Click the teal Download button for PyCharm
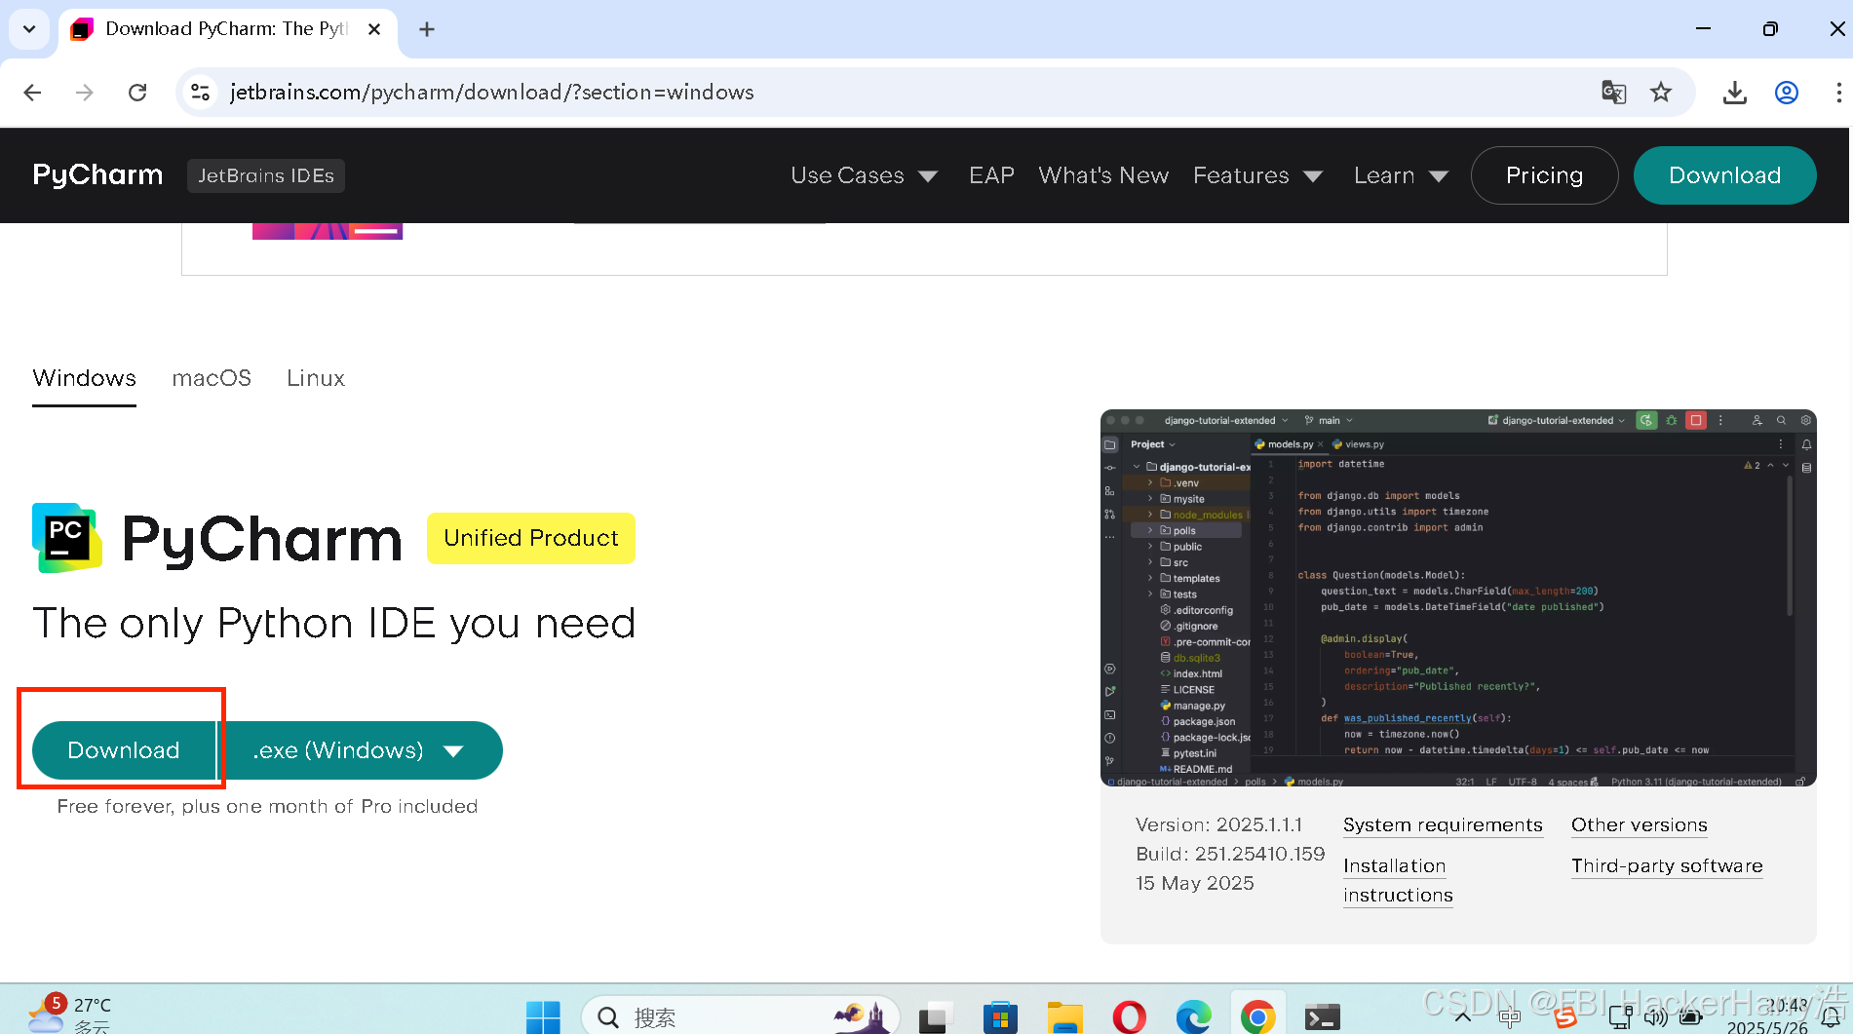 tap(124, 750)
